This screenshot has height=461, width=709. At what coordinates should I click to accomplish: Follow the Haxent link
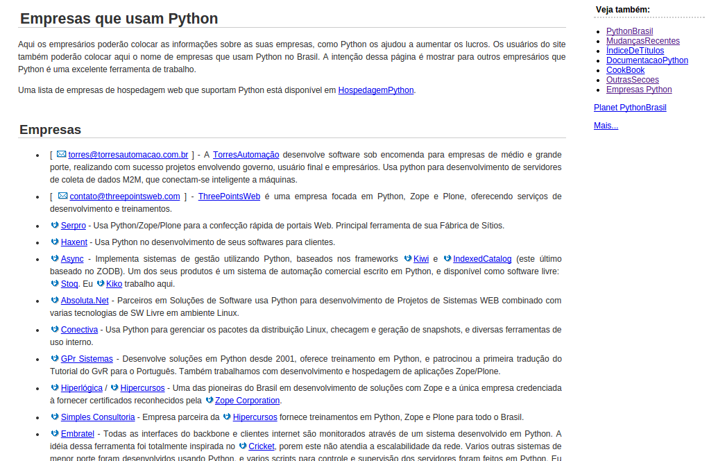[x=74, y=242]
